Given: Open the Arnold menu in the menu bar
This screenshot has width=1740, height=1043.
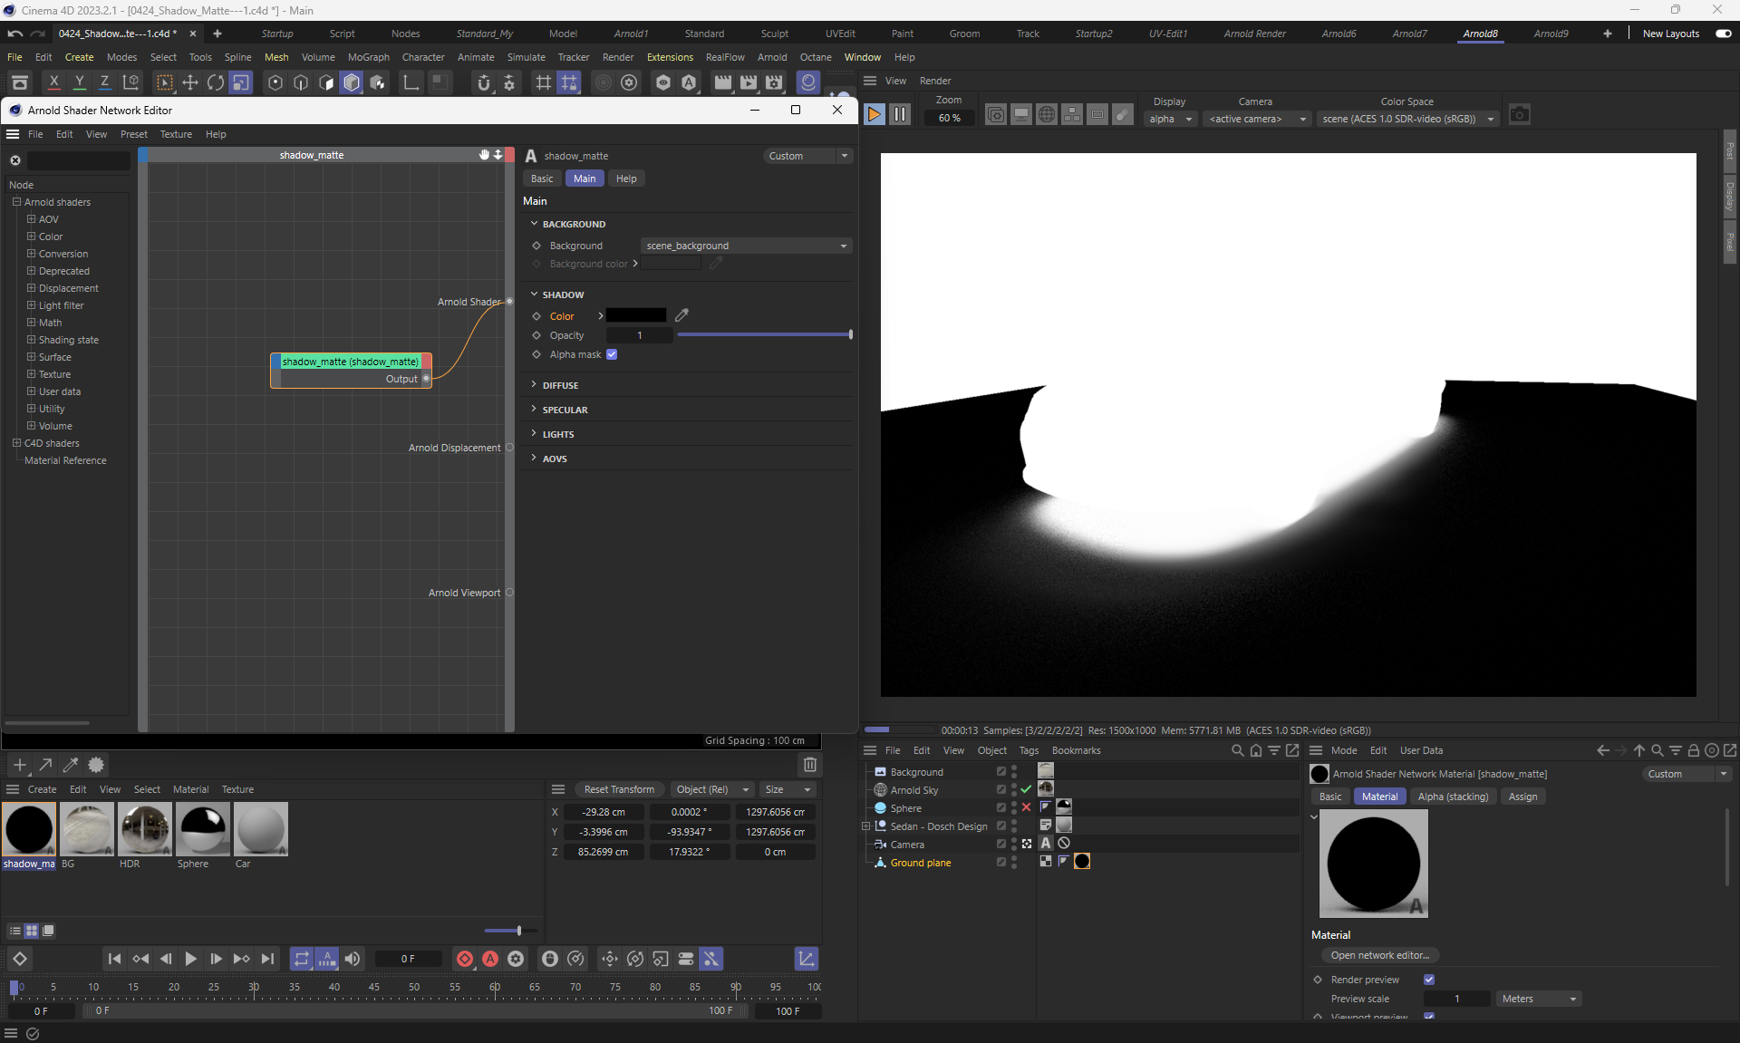Looking at the screenshot, I should (x=772, y=57).
